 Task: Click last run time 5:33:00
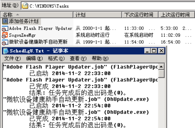tap(169, 28)
